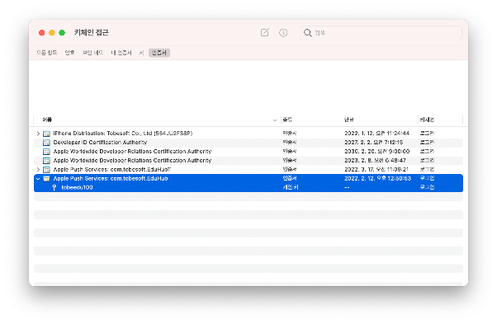Switch to the 모든 항목 tab
Screen dimensions: 497x324
46,53
